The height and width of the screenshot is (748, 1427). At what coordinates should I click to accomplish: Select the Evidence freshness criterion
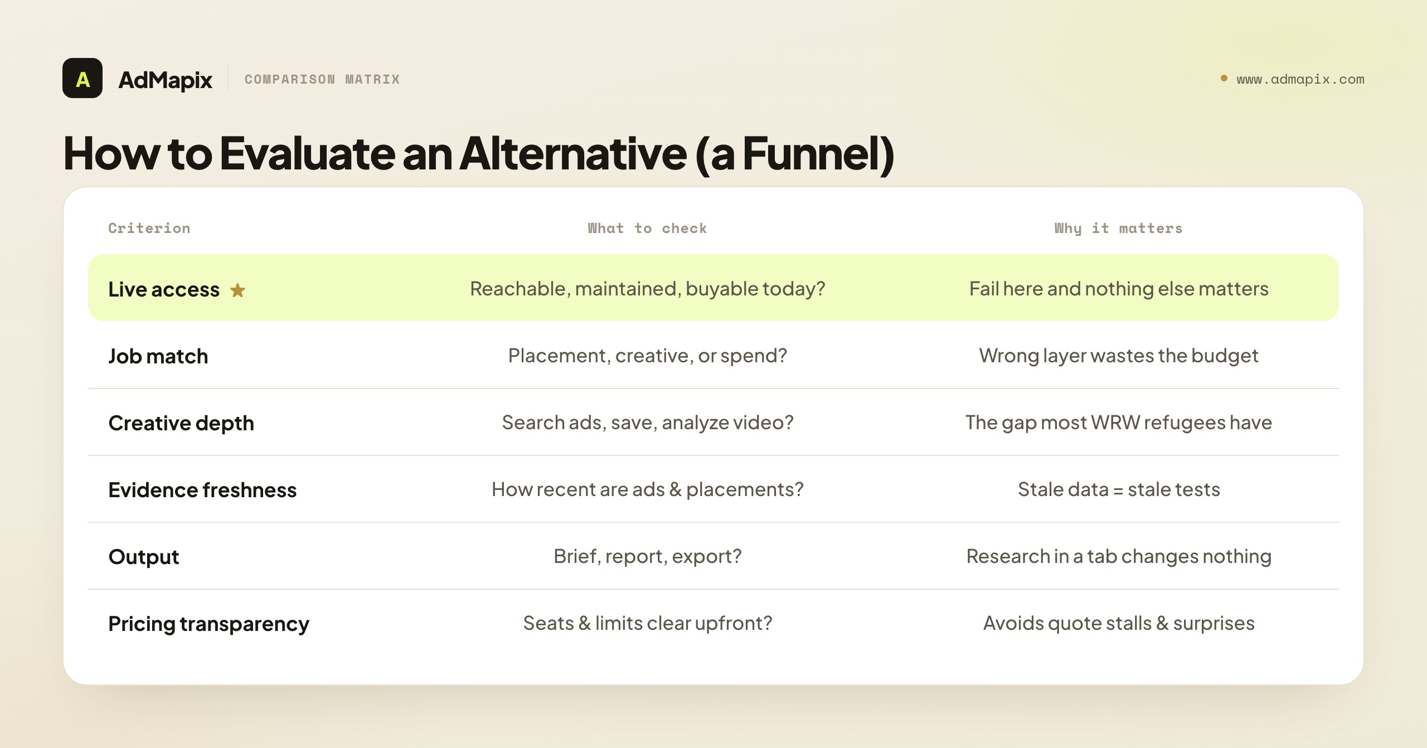tap(202, 490)
